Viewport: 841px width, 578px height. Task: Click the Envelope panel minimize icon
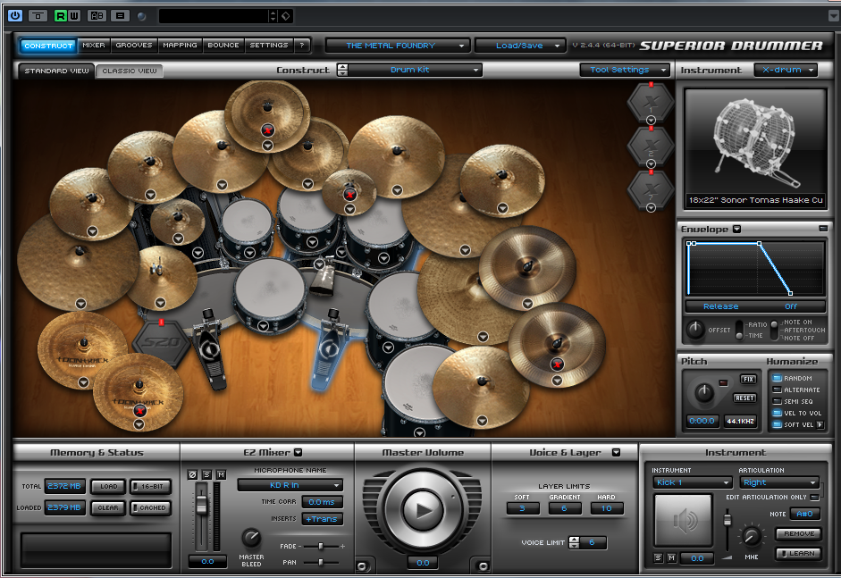[x=823, y=229]
